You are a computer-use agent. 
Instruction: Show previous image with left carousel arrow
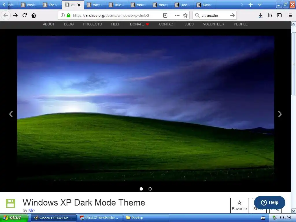(11, 114)
